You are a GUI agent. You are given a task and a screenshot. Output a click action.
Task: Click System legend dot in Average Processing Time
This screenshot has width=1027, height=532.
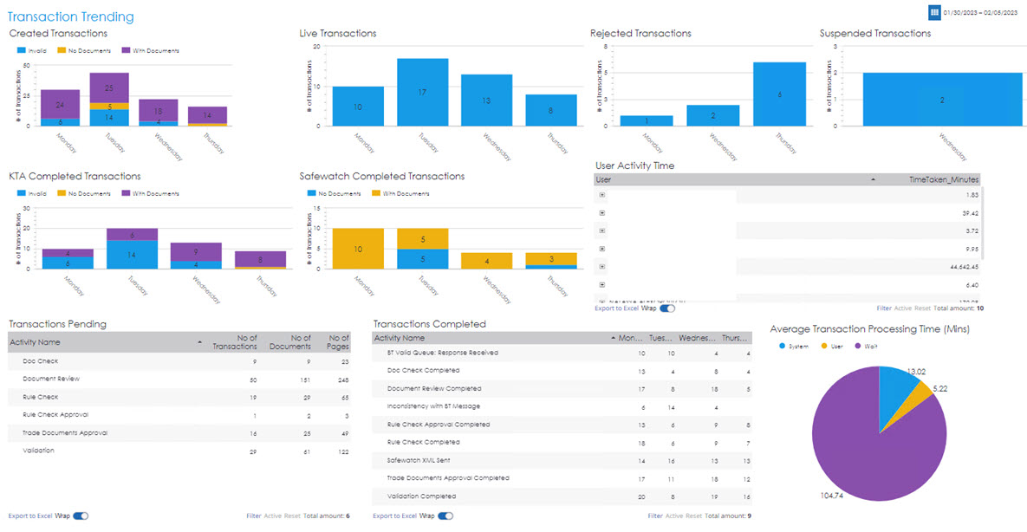tap(783, 345)
